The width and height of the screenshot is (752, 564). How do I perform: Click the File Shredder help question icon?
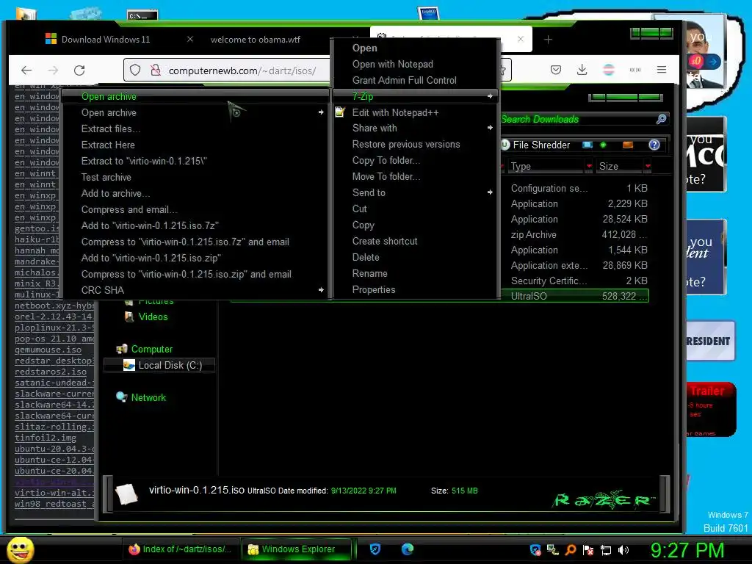click(654, 145)
